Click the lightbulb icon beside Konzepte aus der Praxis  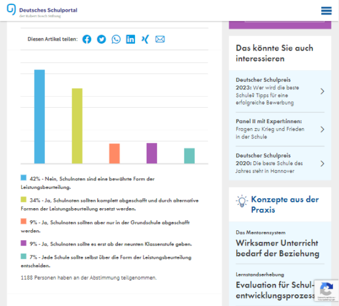[242, 201]
